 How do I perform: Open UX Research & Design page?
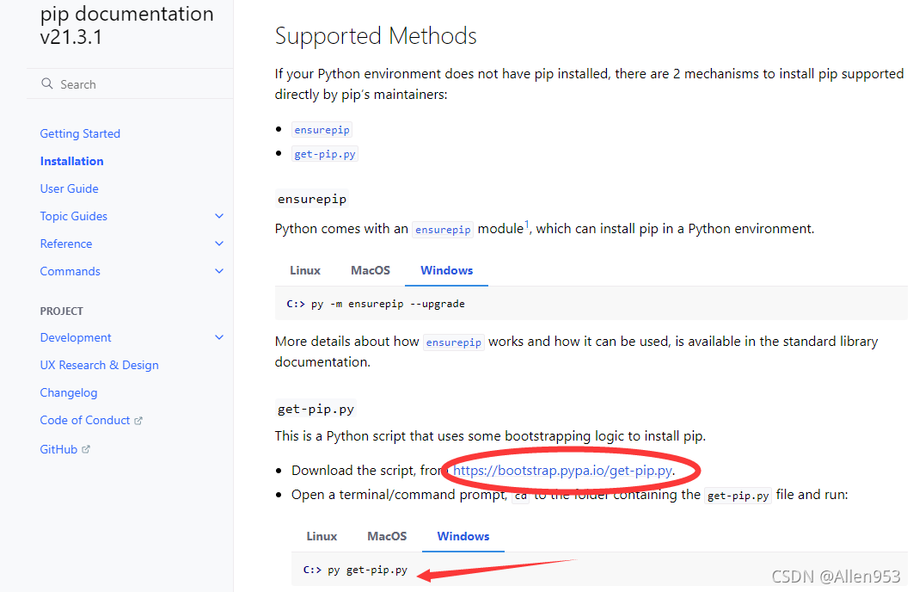99,366
